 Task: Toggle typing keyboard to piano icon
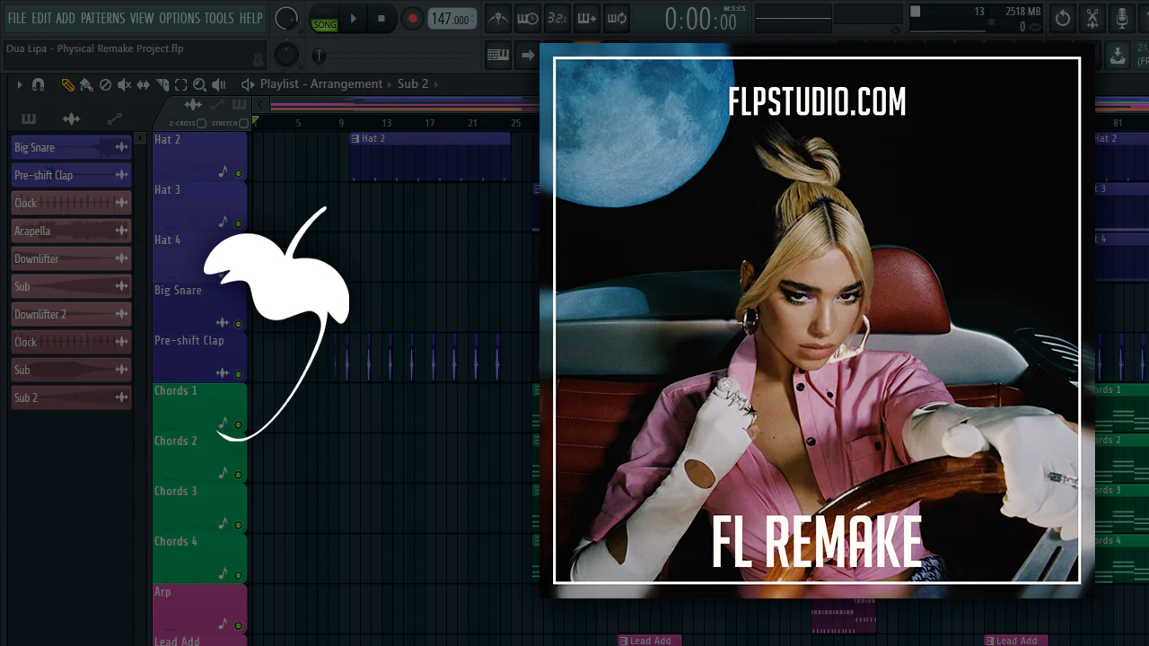tap(498, 56)
